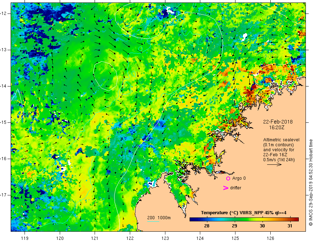This screenshot has height=242, width=313.
Task: Click the longitude 123 axis label
Action: coord(165,238)
